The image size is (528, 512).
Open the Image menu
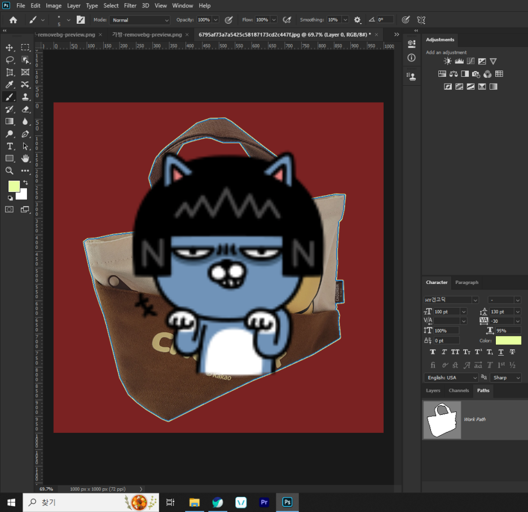[54, 6]
